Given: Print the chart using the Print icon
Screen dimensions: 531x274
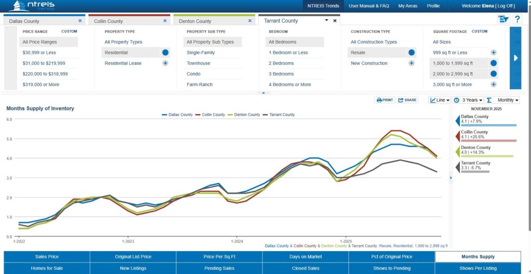Looking at the screenshot, I should click(384, 100).
